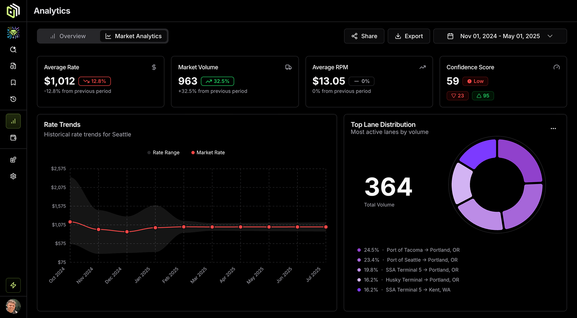
Task: Open the wallet icon in the sidebar
Action: (13, 138)
